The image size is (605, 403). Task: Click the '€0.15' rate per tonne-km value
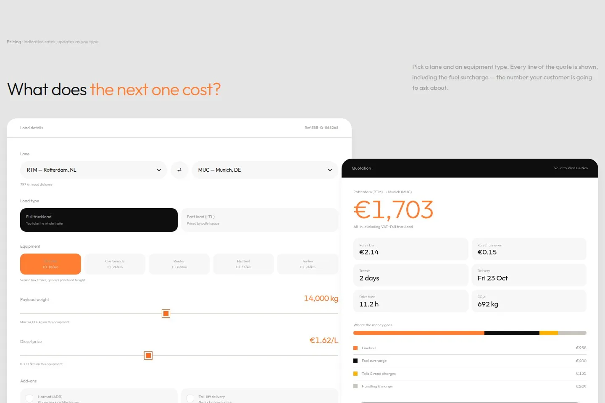point(487,252)
